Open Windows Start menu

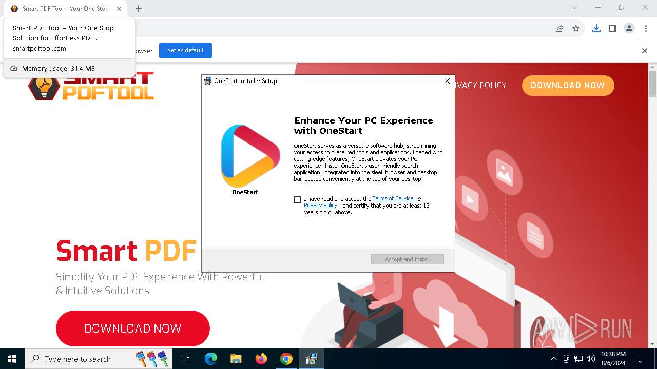pos(12,359)
